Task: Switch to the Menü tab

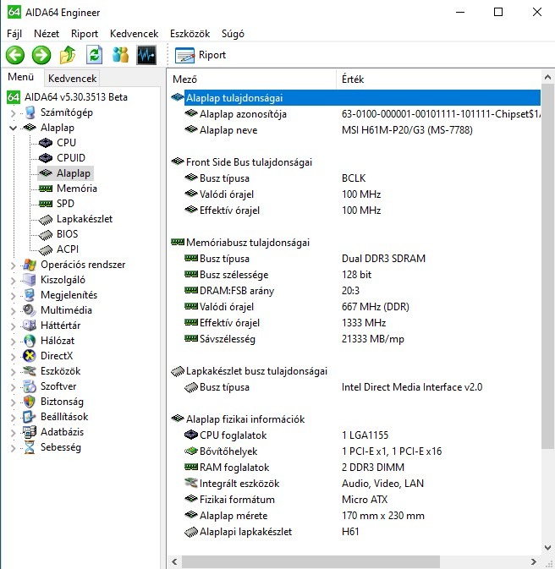Action: 20,77
